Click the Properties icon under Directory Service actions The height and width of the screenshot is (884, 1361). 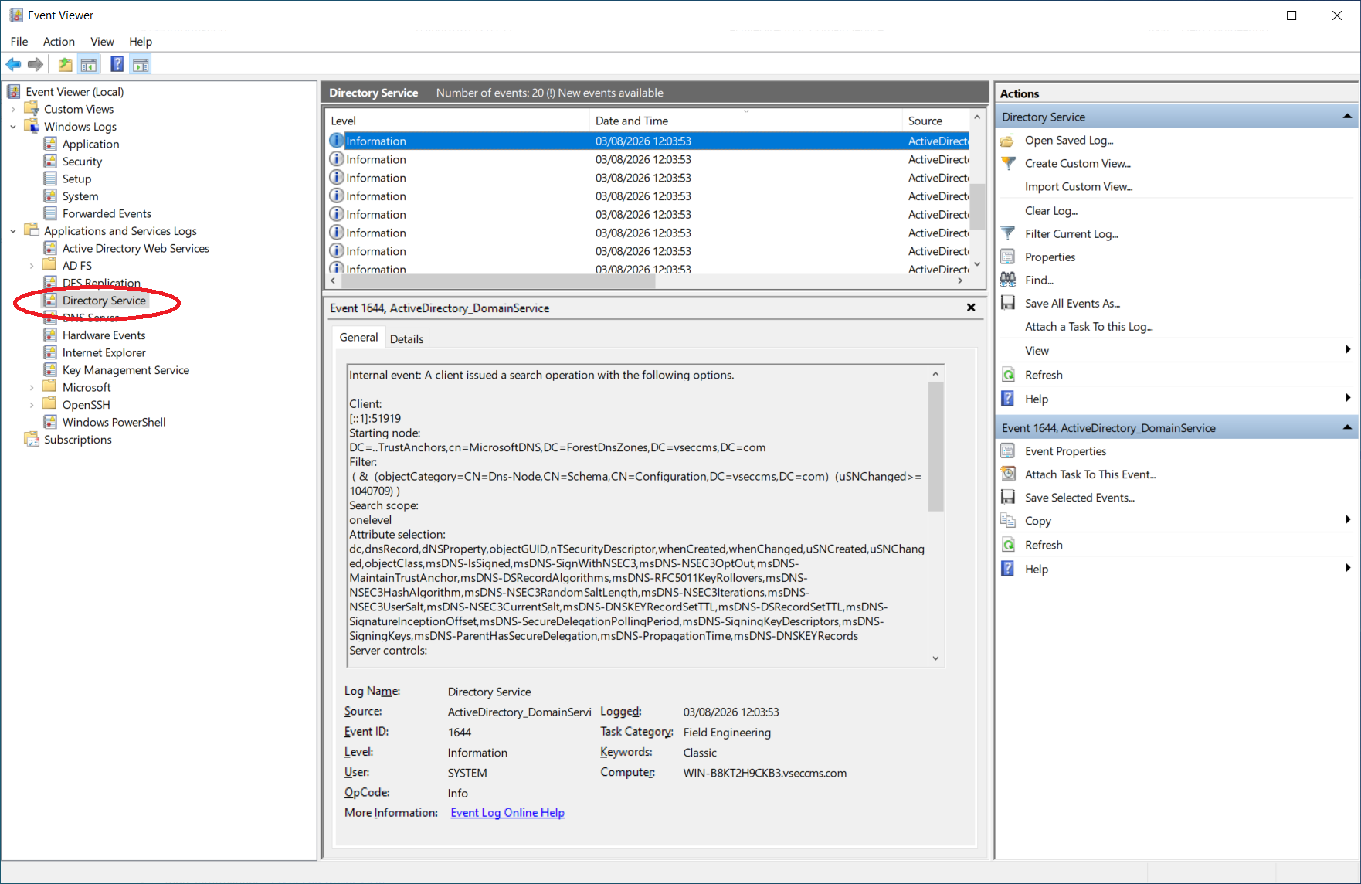(x=1008, y=257)
